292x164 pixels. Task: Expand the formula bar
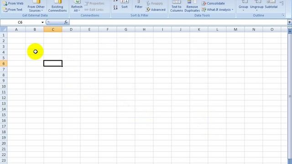[289, 22]
